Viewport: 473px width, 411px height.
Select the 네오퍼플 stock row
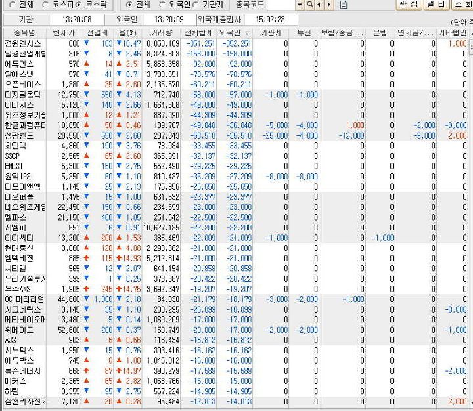click(236, 197)
